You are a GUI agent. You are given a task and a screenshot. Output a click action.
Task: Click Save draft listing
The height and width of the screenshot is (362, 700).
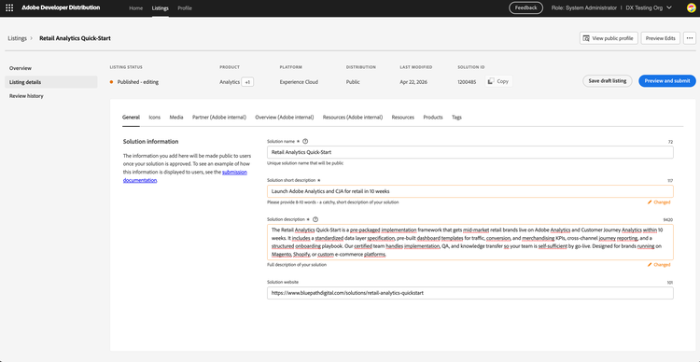point(608,81)
